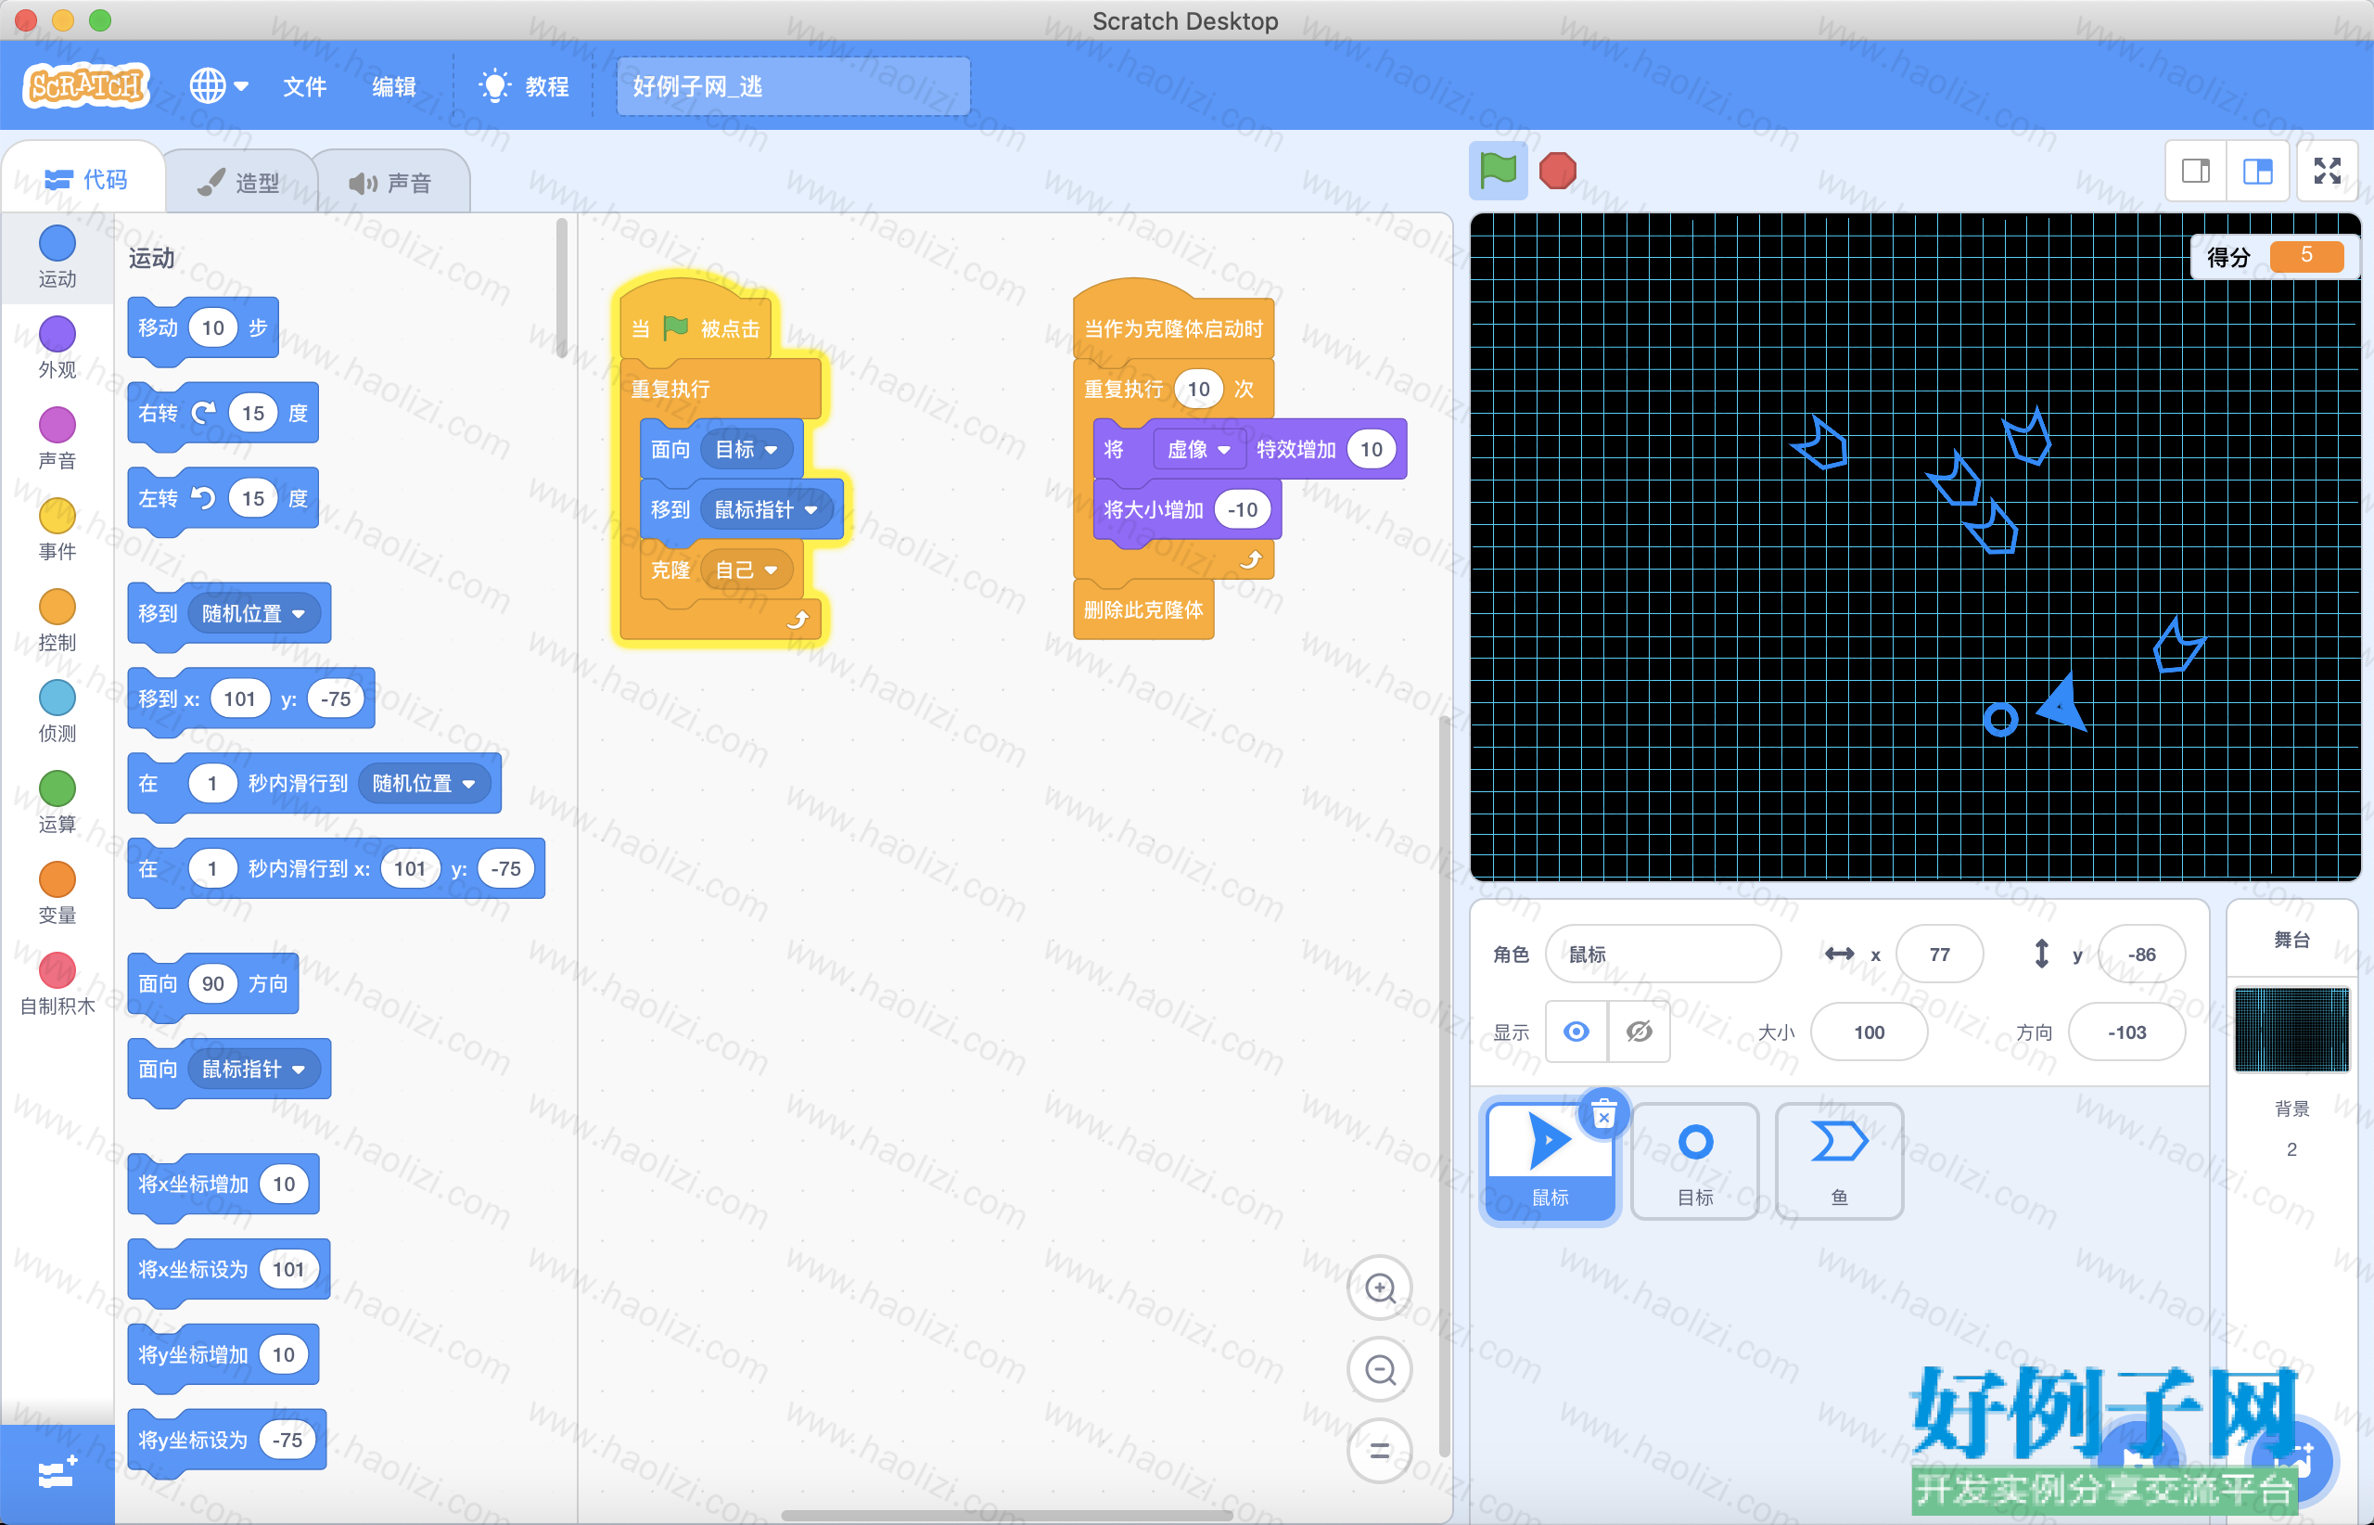Expand 鼠标指针 dropdown in palette 面向 block

click(x=253, y=1070)
